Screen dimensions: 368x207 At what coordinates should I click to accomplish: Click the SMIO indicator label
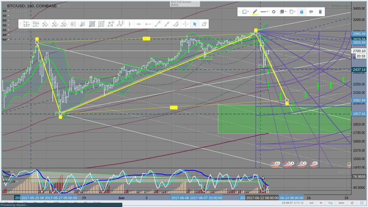click(x=6, y=177)
